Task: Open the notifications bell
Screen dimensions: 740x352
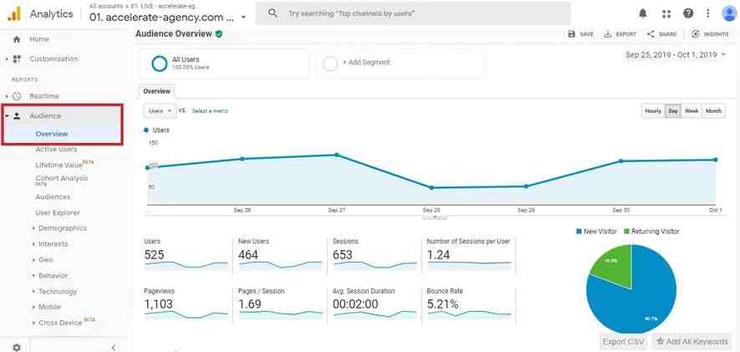Action: [643, 13]
